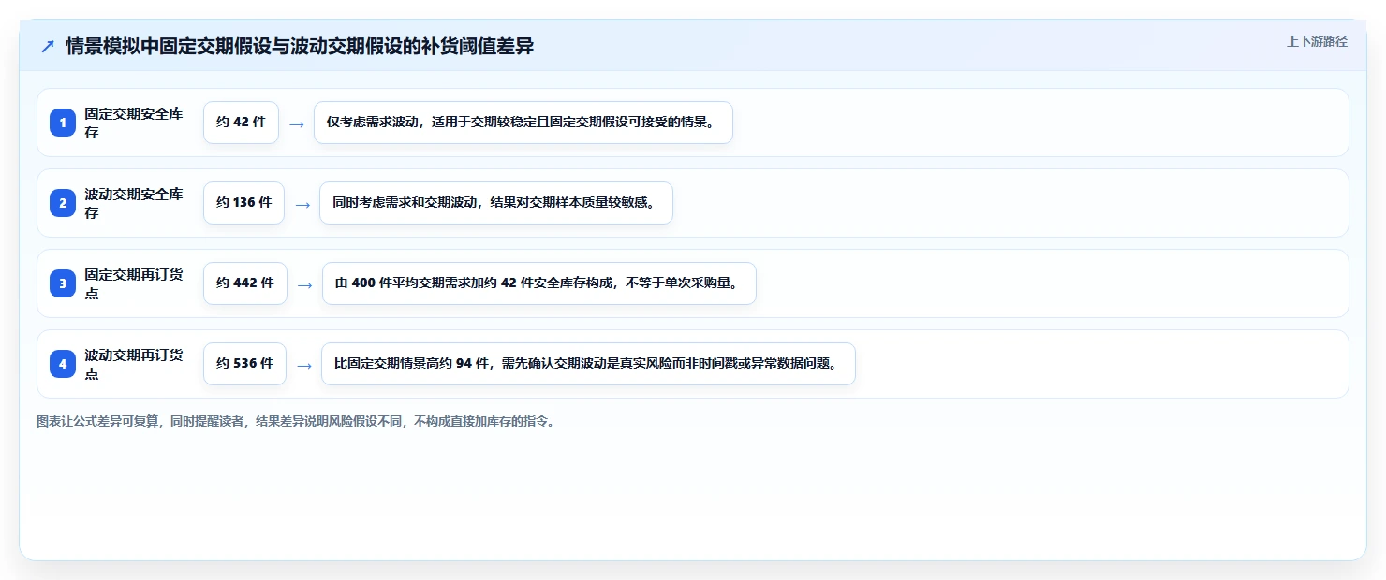Click the 约 136 件 value box

(243, 203)
